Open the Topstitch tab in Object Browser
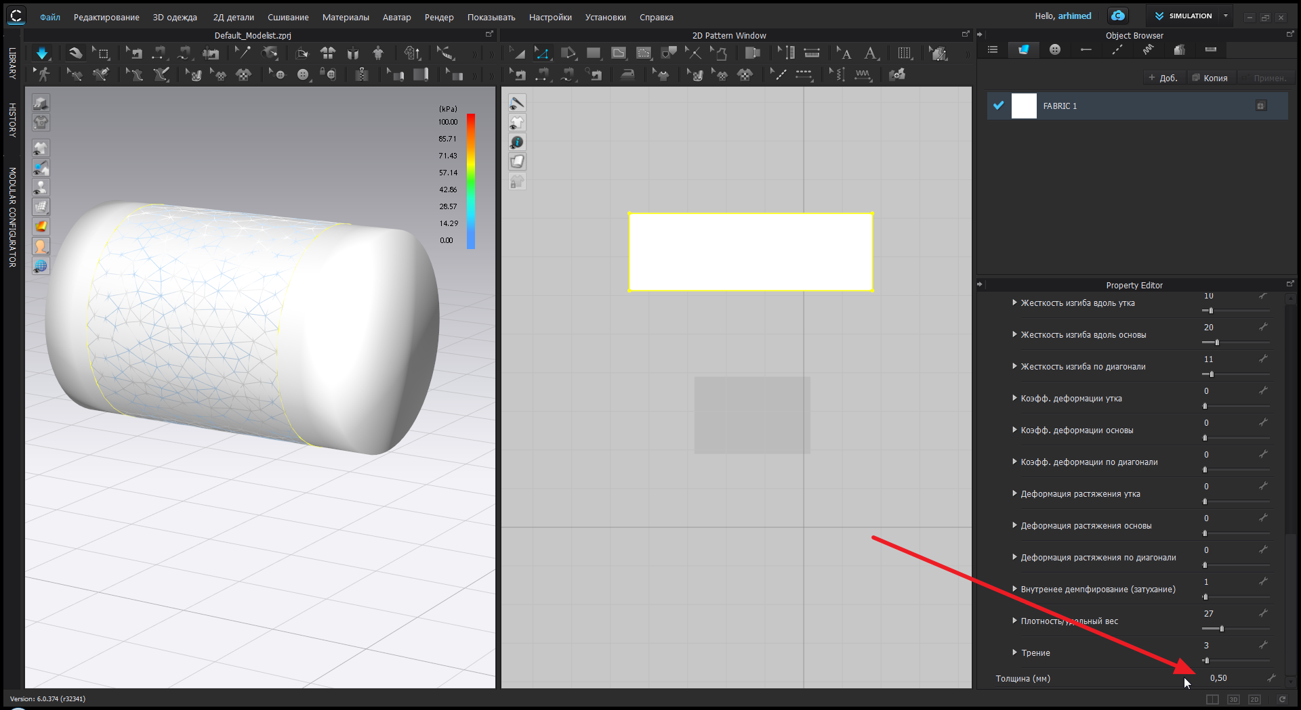Image resolution: width=1301 pixels, height=710 pixels. pos(1117,49)
